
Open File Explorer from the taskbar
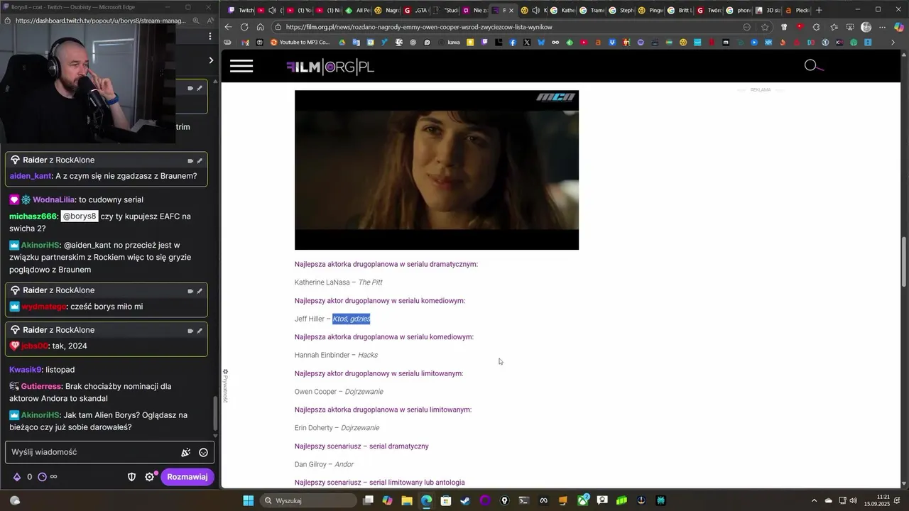407,500
